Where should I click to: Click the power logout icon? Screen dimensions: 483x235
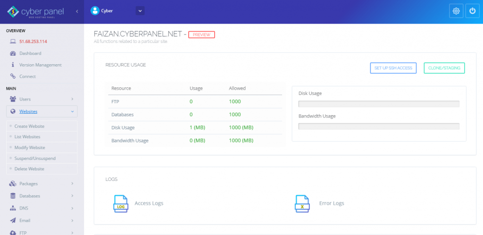[472, 11]
